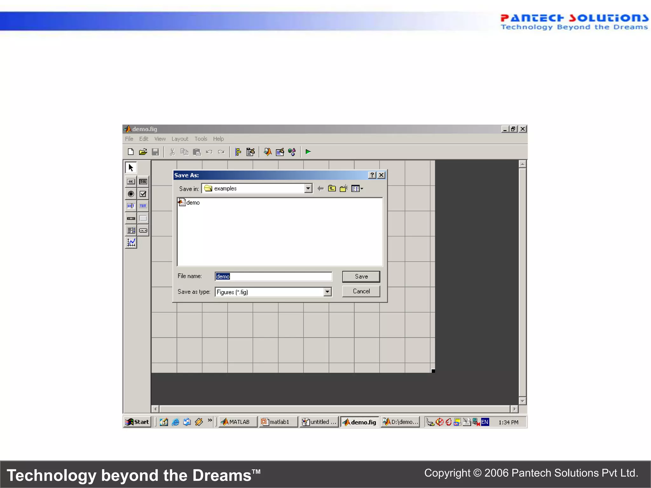Select the Push Button tool labeled OK
651x488 pixels.
pos(131,181)
